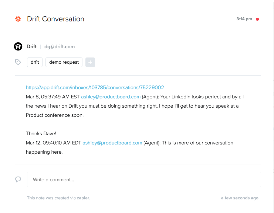Image resolution: width=274 pixels, height=213 pixels.
Task: Click the orange Zapier asterisk icon
Action: [x=18, y=19]
